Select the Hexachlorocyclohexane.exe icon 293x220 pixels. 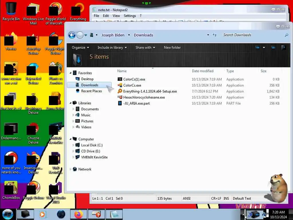point(120,97)
